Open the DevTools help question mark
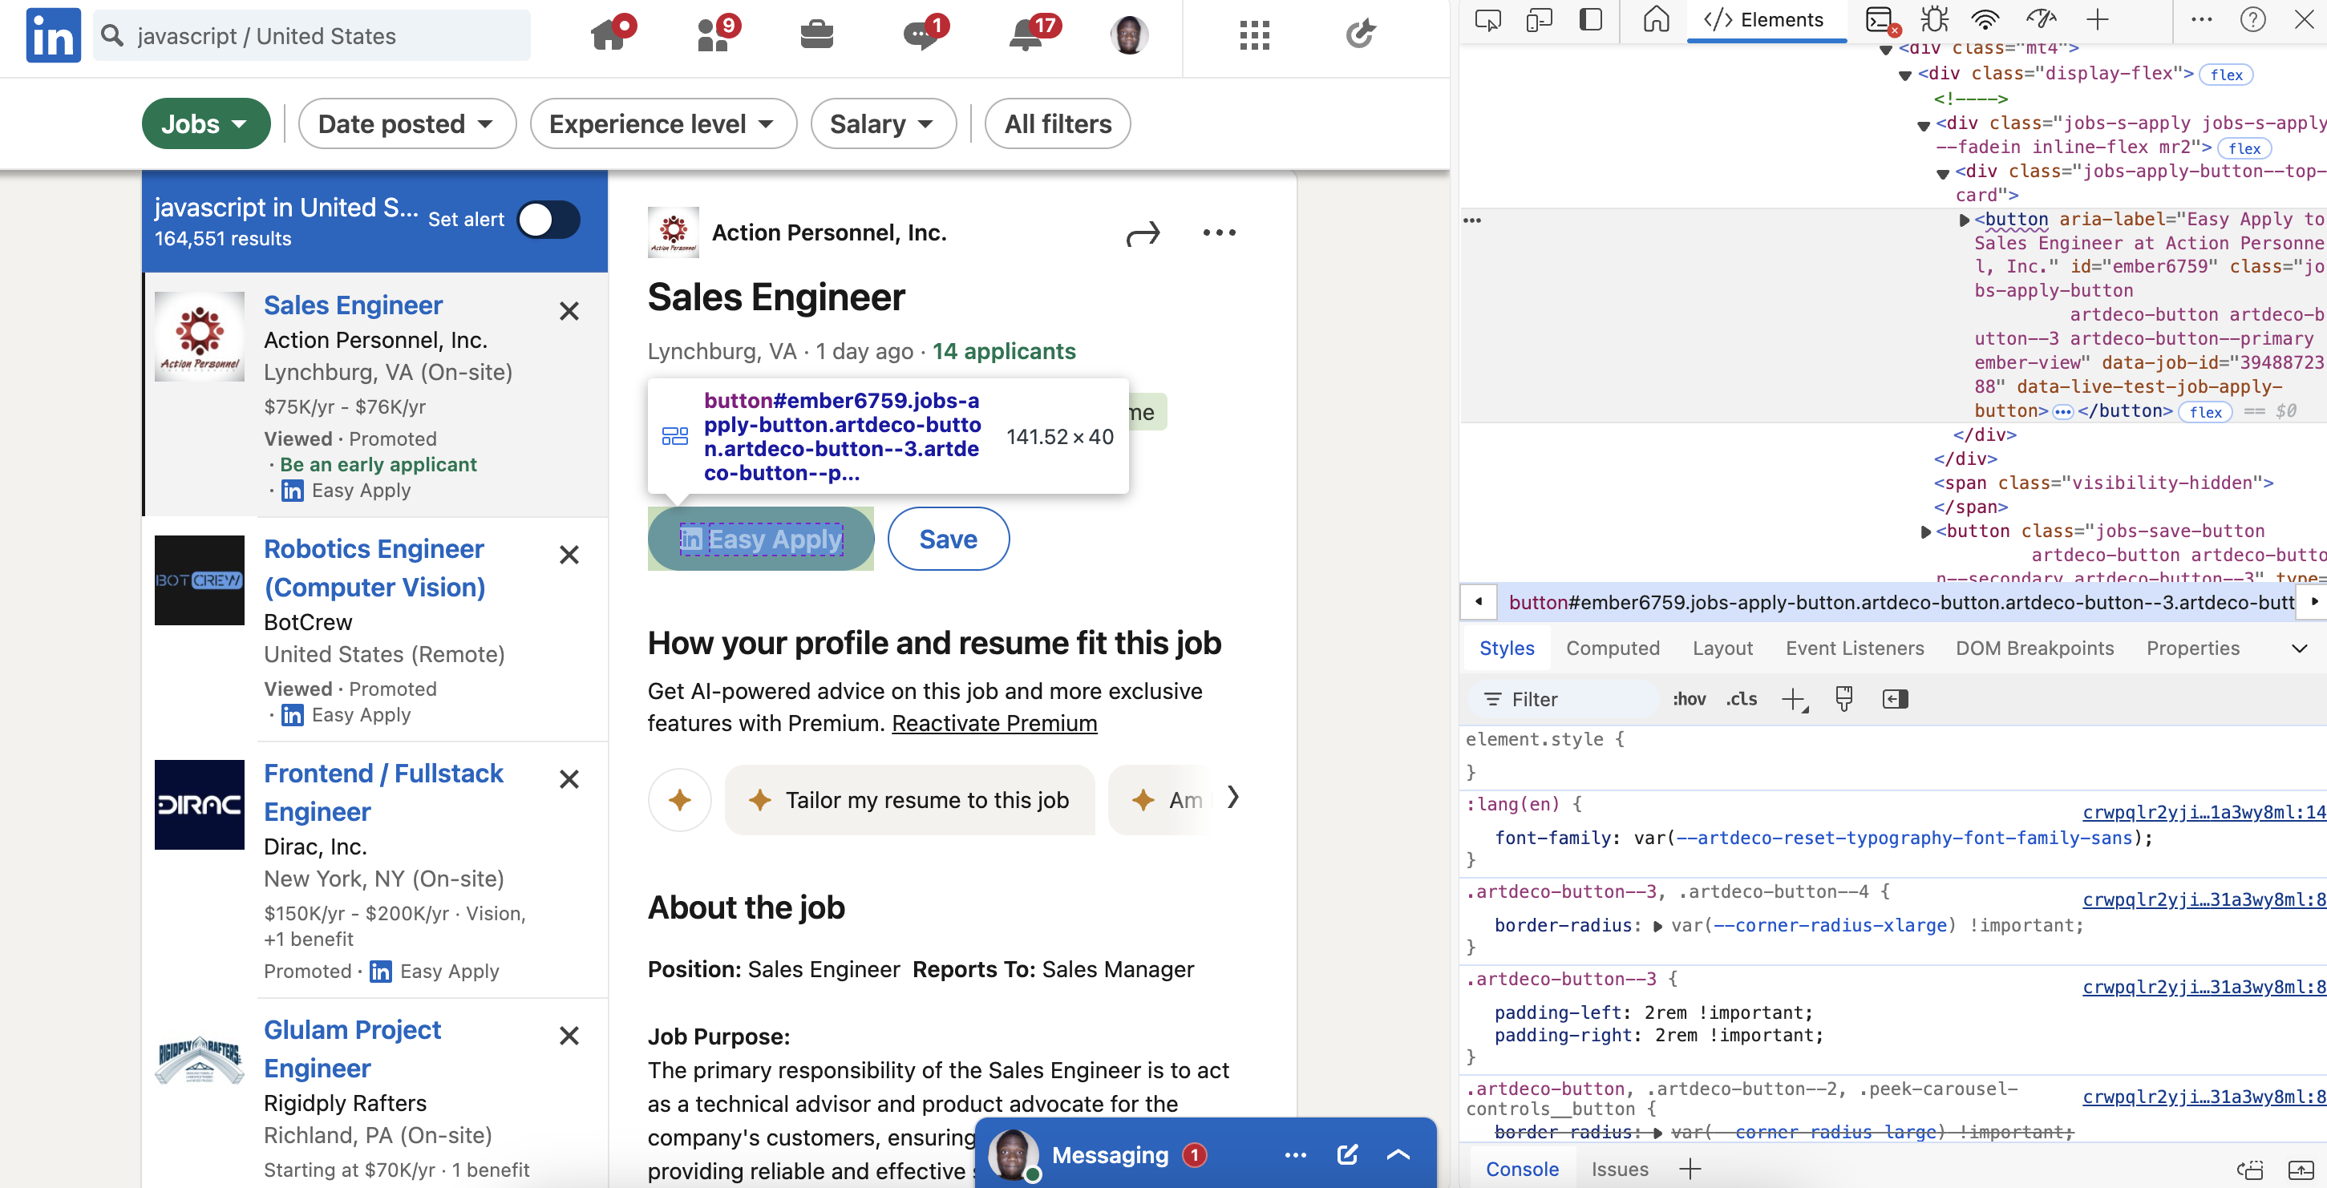 coord(2253,20)
